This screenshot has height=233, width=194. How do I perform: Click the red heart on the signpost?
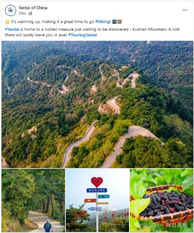coord(97,182)
